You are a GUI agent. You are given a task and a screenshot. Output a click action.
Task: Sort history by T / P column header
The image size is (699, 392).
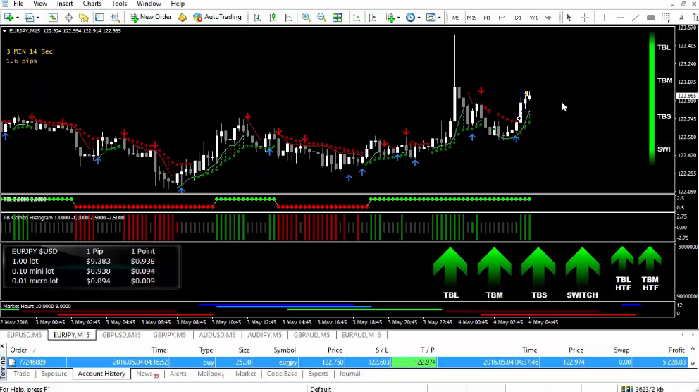pyautogui.click(x=427, y=350)
